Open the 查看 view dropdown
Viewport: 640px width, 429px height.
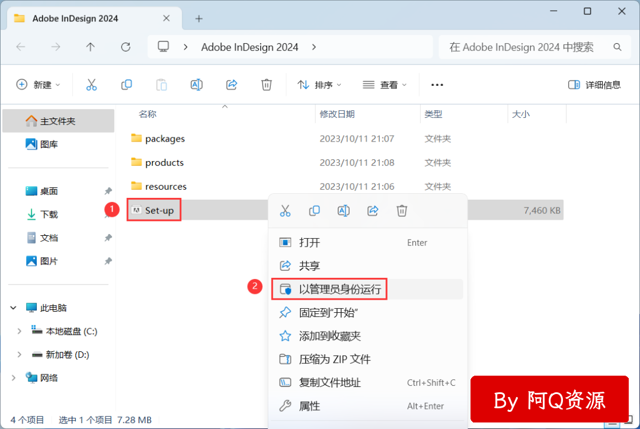385,85
